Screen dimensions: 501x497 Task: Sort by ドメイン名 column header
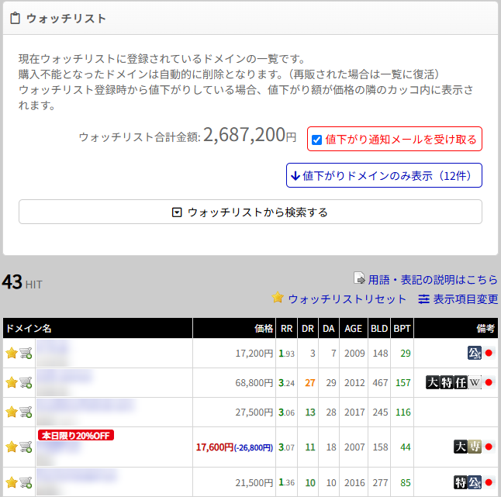(x=98, y=328)
